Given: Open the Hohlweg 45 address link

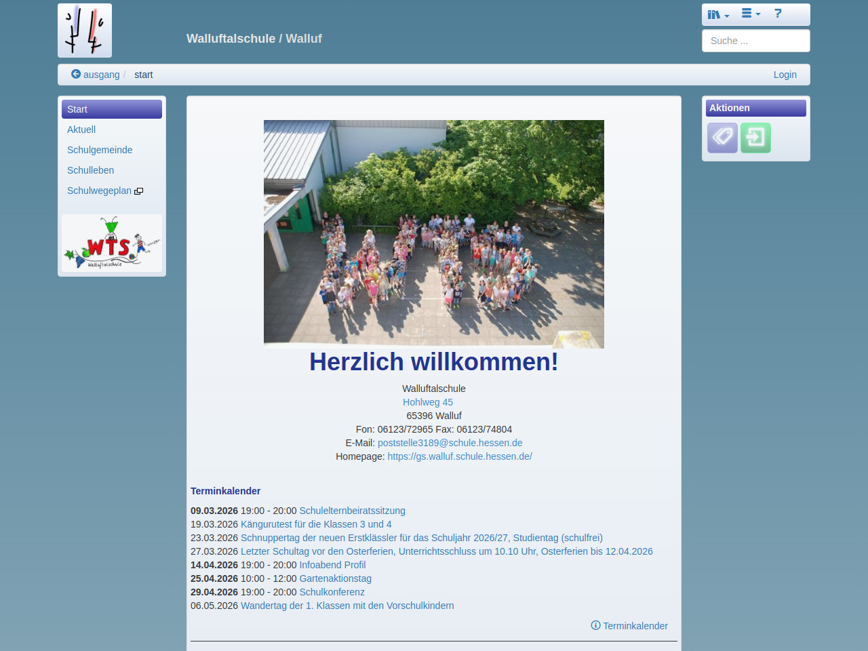Looking at the screenshot, I should tap(428, 402).
